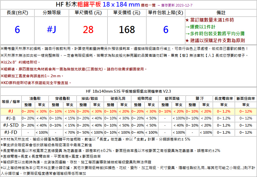Click the '粗糙閃皮' defect header
This screenshot has height=177, width=257.
pyautogui.click(x=144, y=99)
